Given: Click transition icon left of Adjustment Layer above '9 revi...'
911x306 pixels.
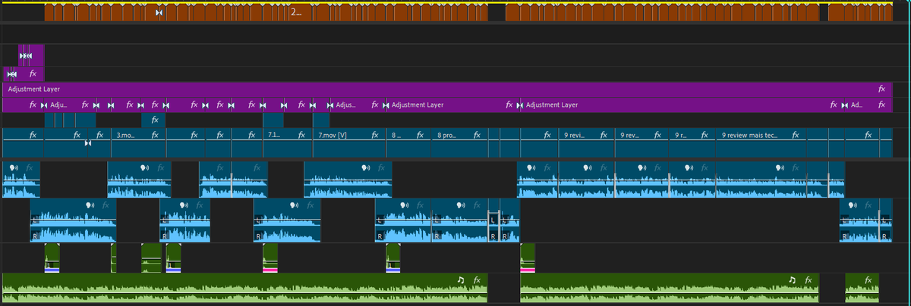Looking at the screenshot, I should coord(519,105).
